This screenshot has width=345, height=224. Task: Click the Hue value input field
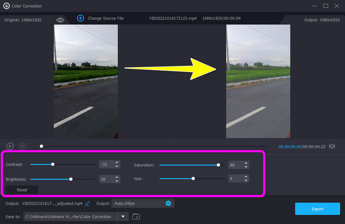click(x=235, y=178)
